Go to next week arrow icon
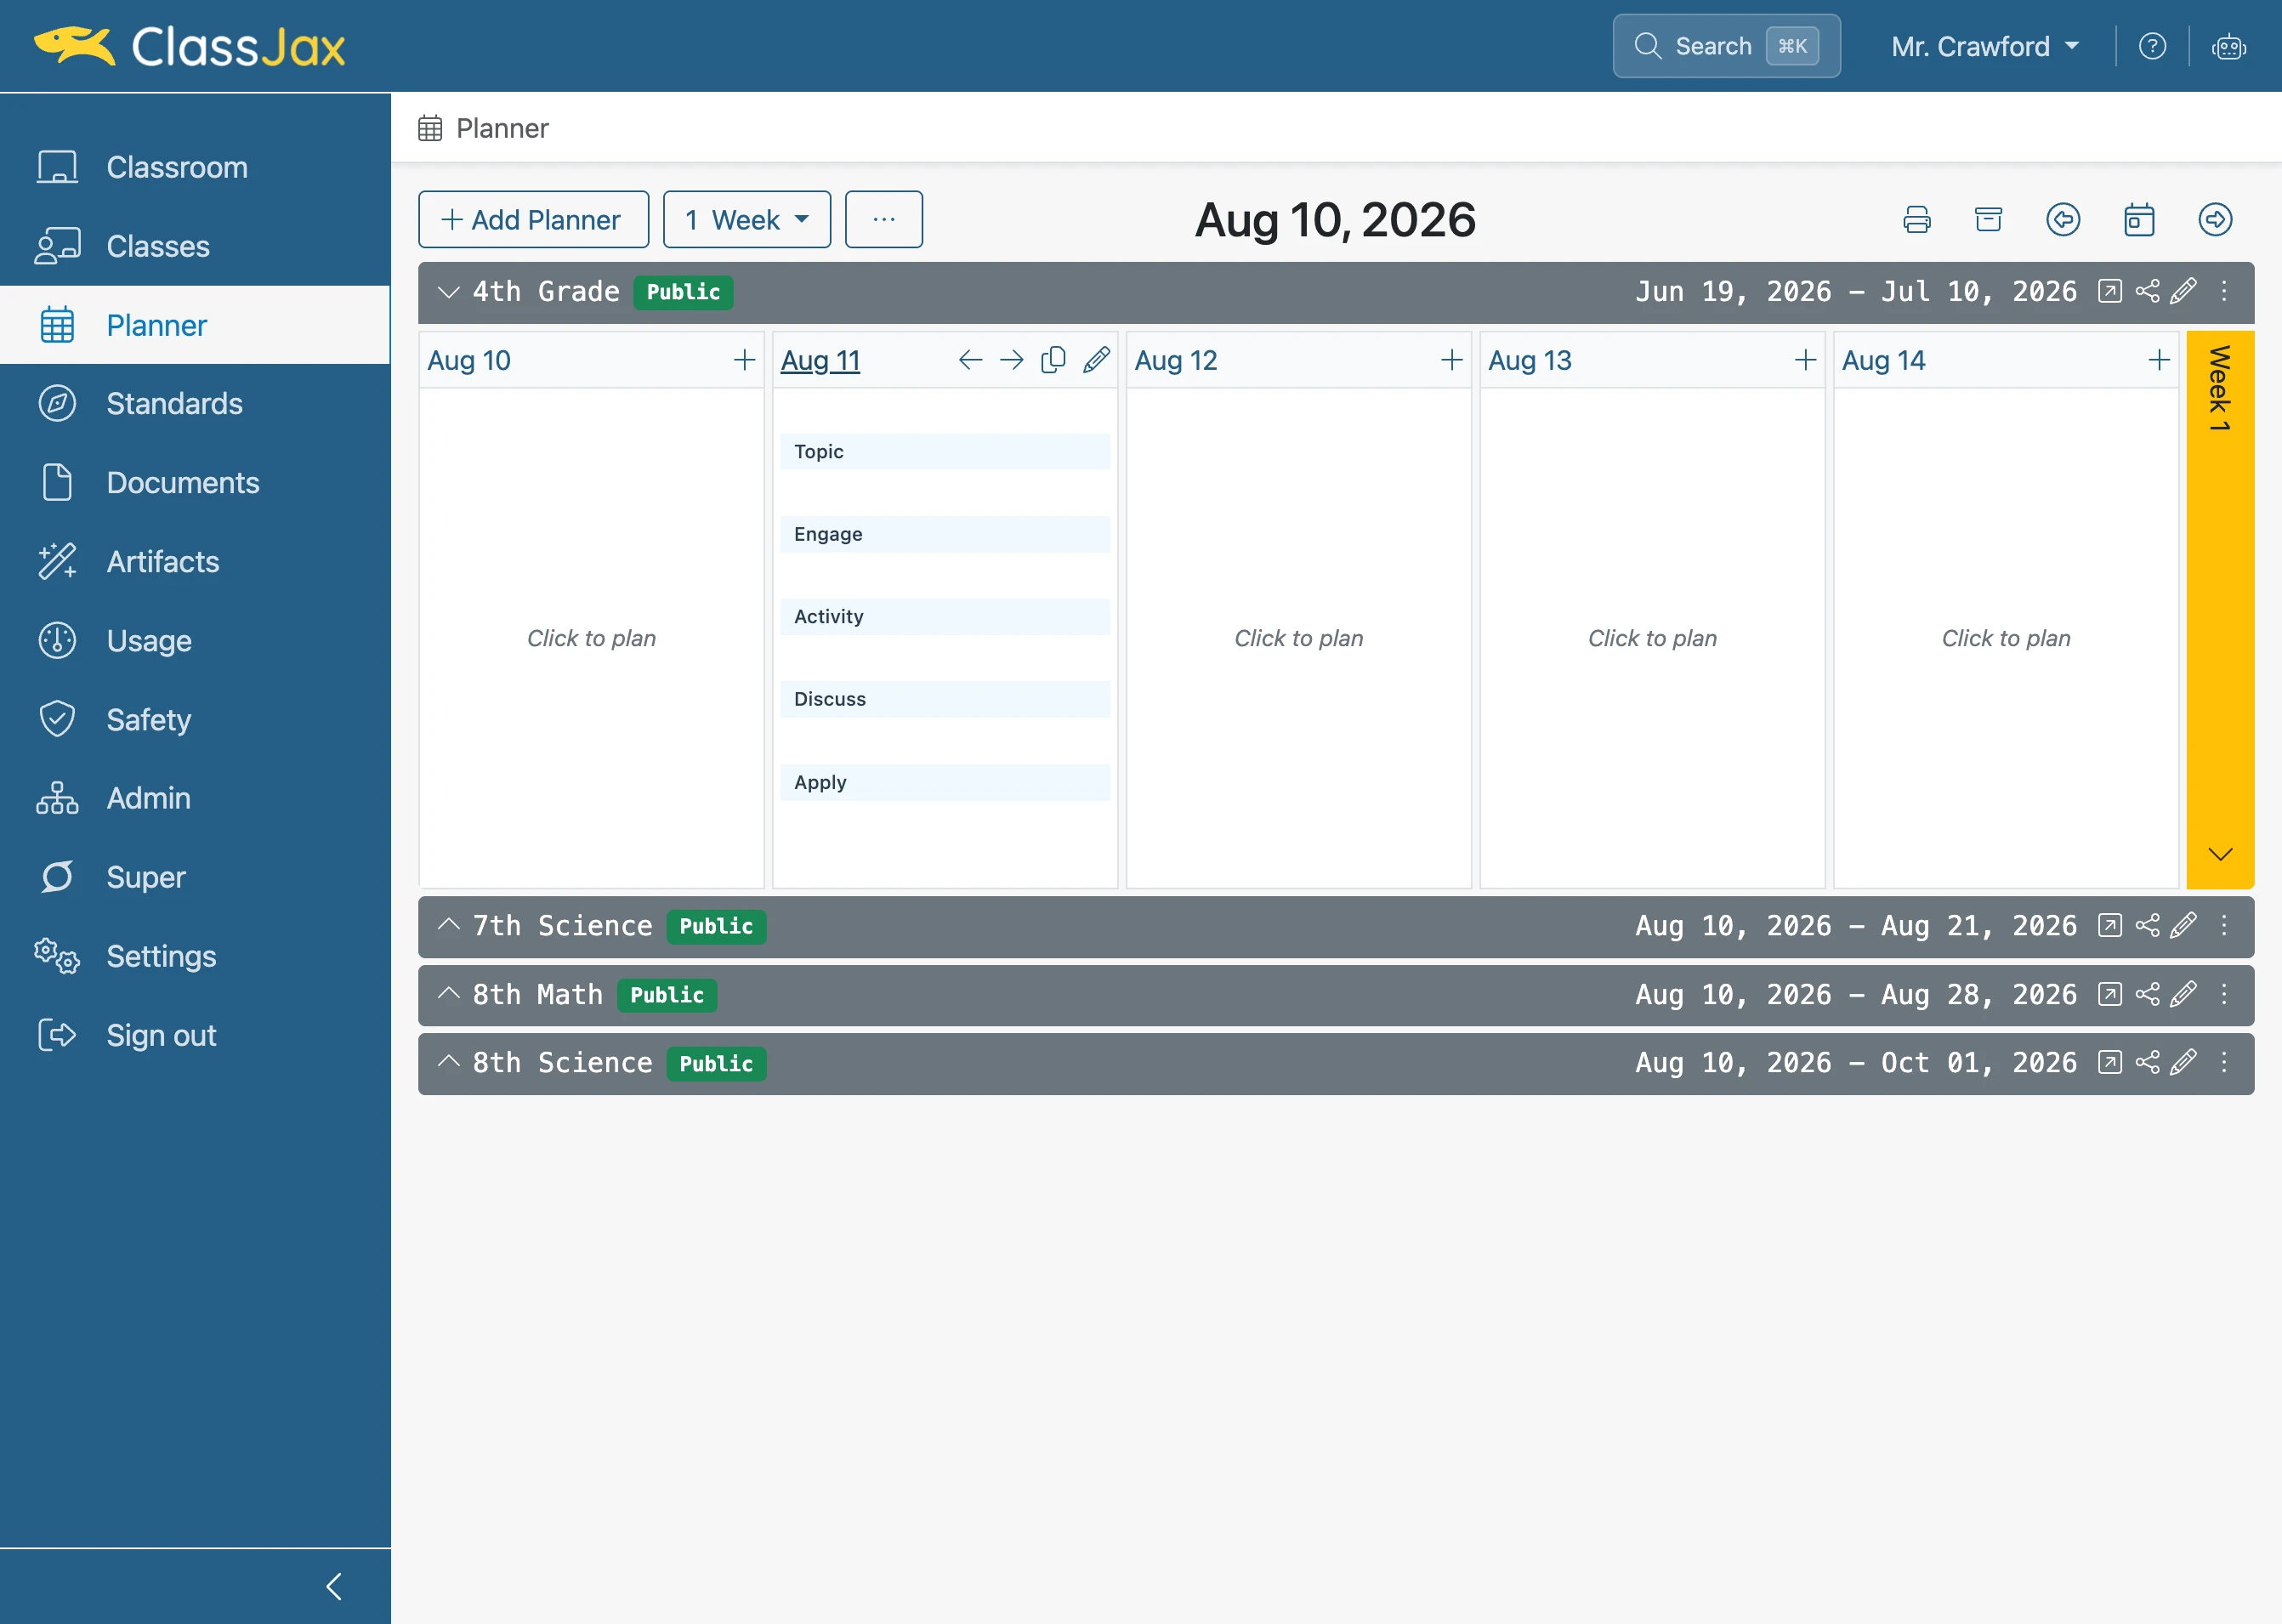 (x=2215, y=219)
